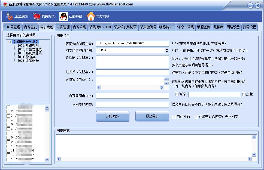Tick account row 5 checkbox
This screenshot has height=170, width=264.
pos(8,125)
